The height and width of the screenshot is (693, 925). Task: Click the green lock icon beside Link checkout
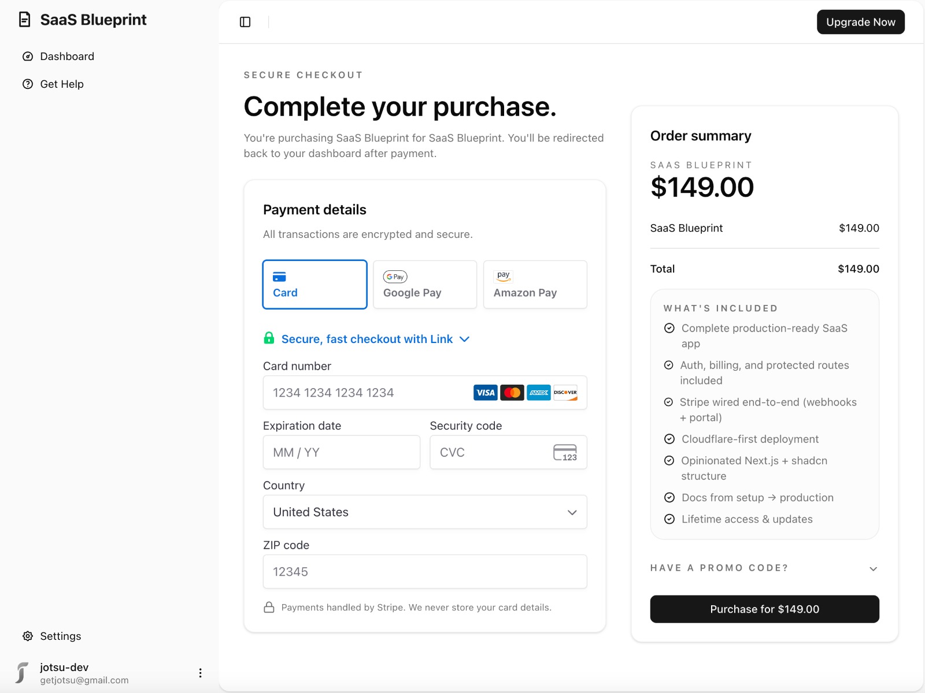coord(269,338)
